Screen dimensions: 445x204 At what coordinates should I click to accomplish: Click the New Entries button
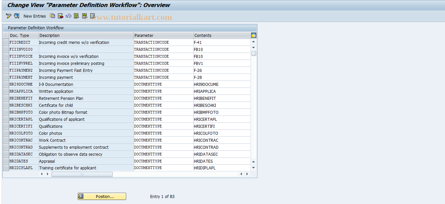[x=34, y=16]
